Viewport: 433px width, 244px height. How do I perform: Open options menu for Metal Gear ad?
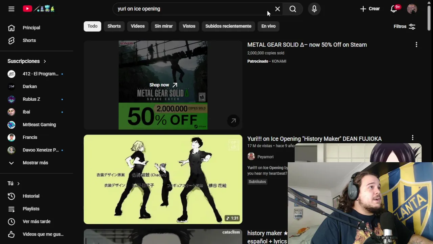tap(416, 45)
